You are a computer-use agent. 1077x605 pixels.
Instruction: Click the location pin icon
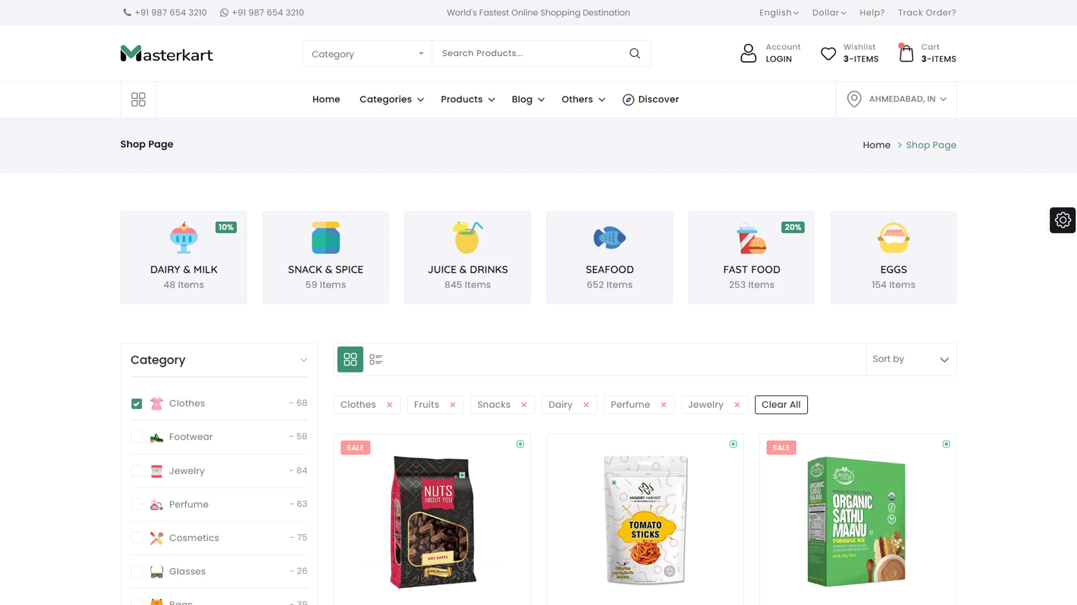coord(854,99)
